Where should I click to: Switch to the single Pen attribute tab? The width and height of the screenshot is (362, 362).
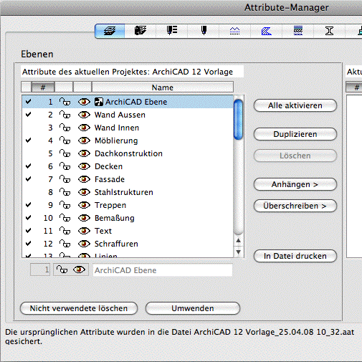coord(204,31)
